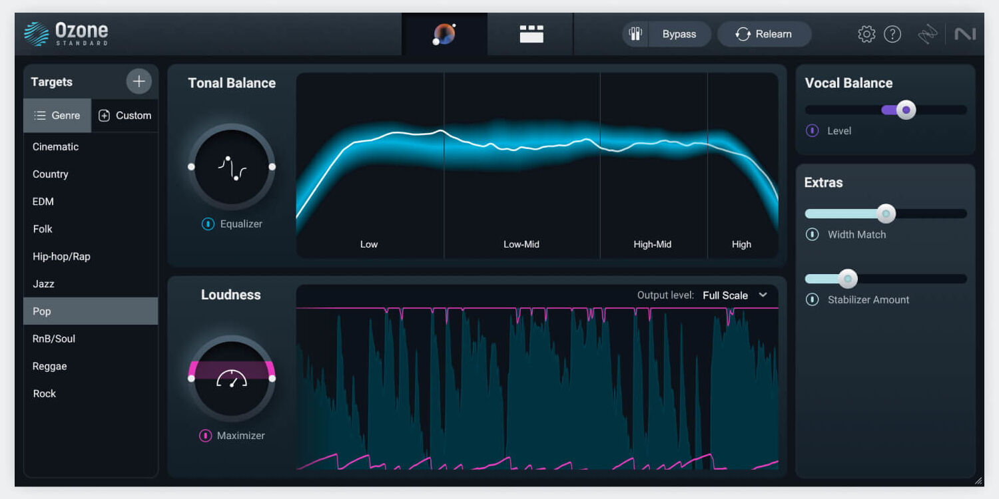Select the Folk genre target

pos(91,229)
